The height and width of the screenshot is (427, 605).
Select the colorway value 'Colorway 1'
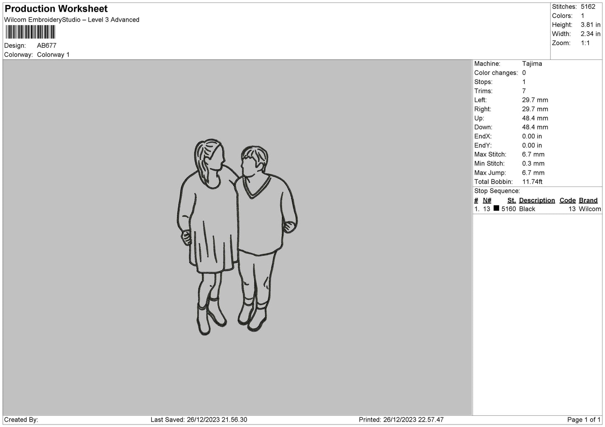coord(53,55)
